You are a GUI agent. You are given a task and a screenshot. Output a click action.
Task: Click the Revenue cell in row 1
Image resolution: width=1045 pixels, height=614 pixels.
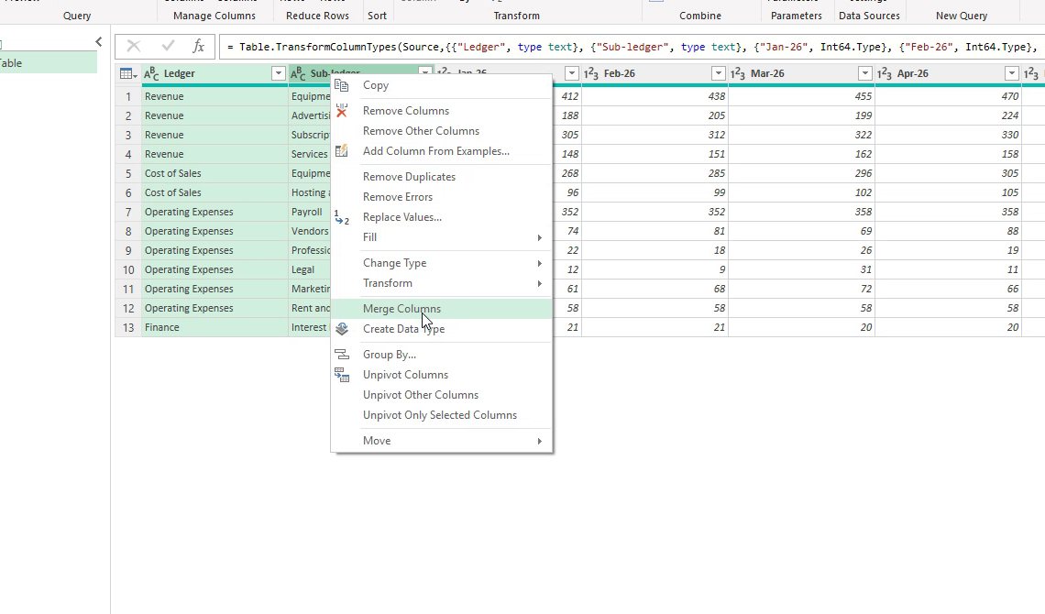[214, 96]
